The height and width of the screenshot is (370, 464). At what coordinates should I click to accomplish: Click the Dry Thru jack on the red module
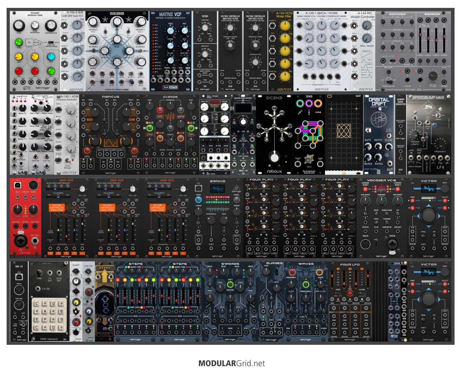35,241
